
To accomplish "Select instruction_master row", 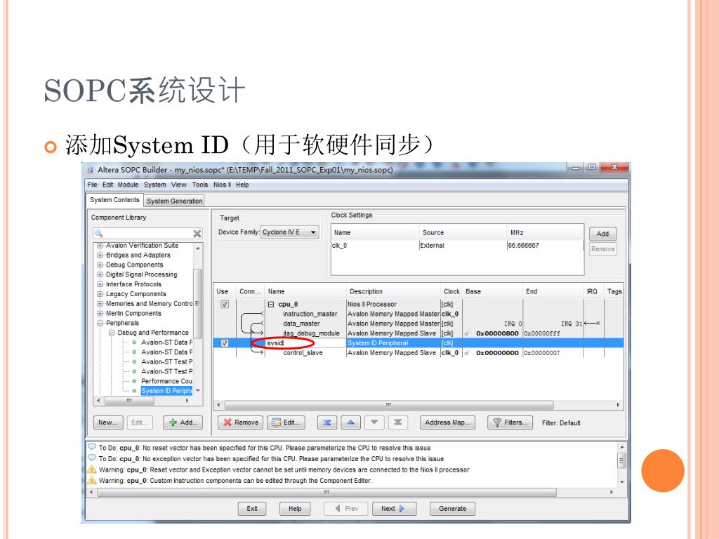I will point(310,314).
